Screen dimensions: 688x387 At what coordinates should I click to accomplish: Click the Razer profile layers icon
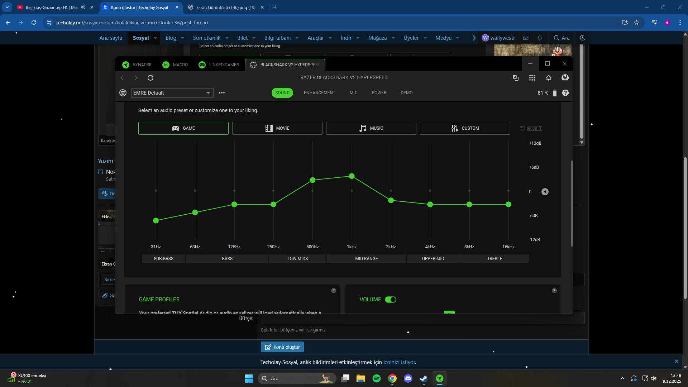pyautogui.click(x=123, y=93)
